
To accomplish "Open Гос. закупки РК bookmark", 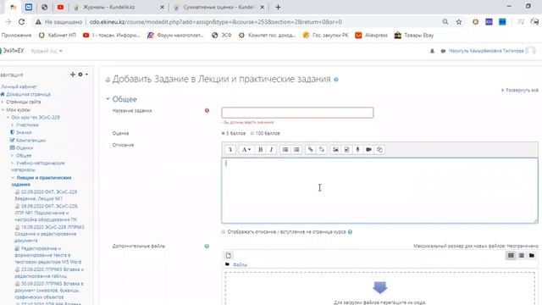I will tap(325, 36).
